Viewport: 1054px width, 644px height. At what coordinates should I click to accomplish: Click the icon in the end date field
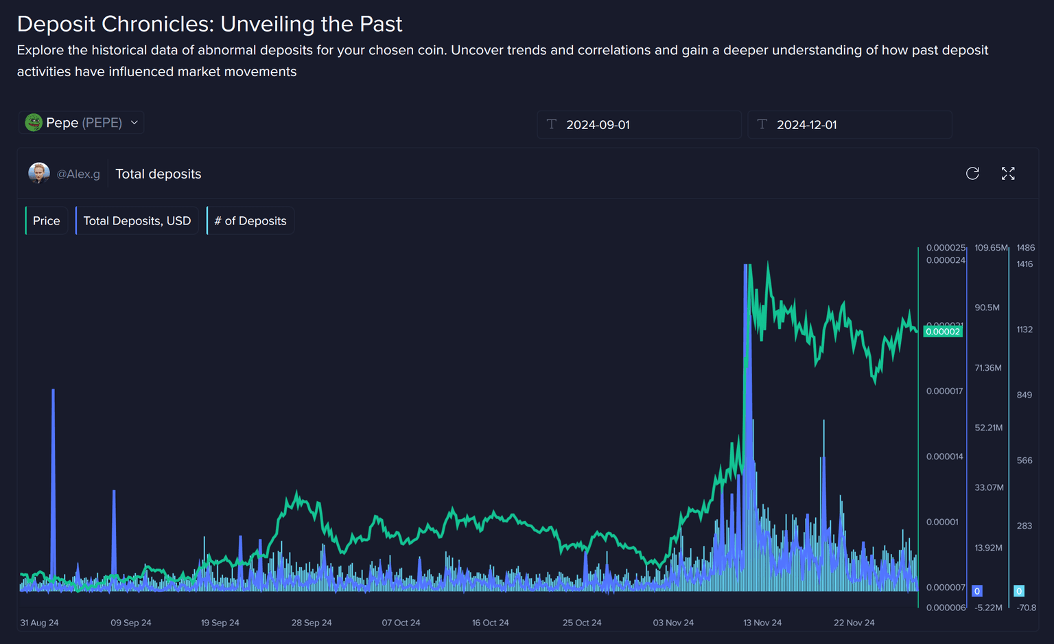(x=762, y=124)
